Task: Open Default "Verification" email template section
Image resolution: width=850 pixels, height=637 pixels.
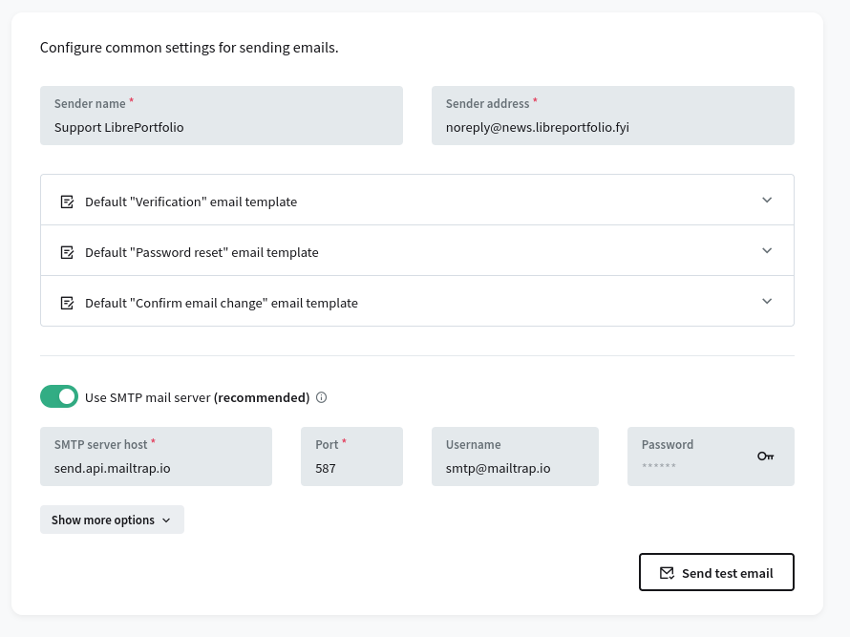Action: click(191, 202)
